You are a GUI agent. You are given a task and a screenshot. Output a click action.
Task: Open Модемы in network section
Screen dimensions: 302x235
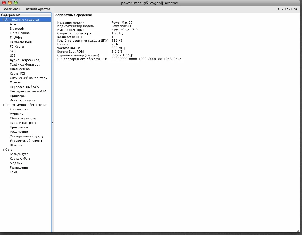(x=16, y=163)
